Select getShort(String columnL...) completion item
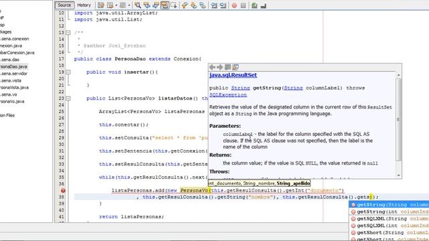This screenshot has height=241, width=429. point(389,232)
